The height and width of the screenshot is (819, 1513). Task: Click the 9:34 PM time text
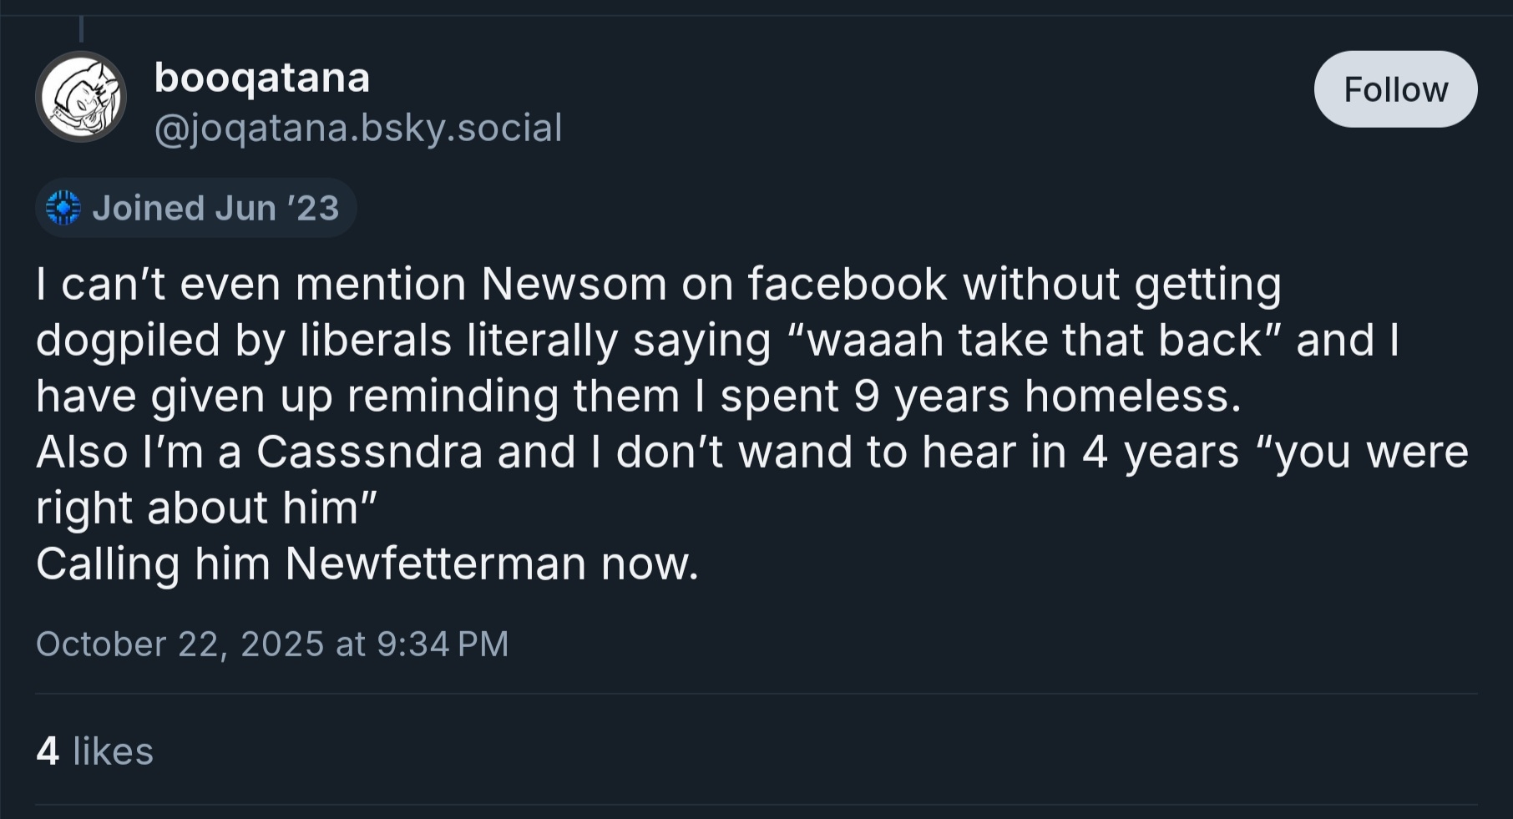coord(443,644)
